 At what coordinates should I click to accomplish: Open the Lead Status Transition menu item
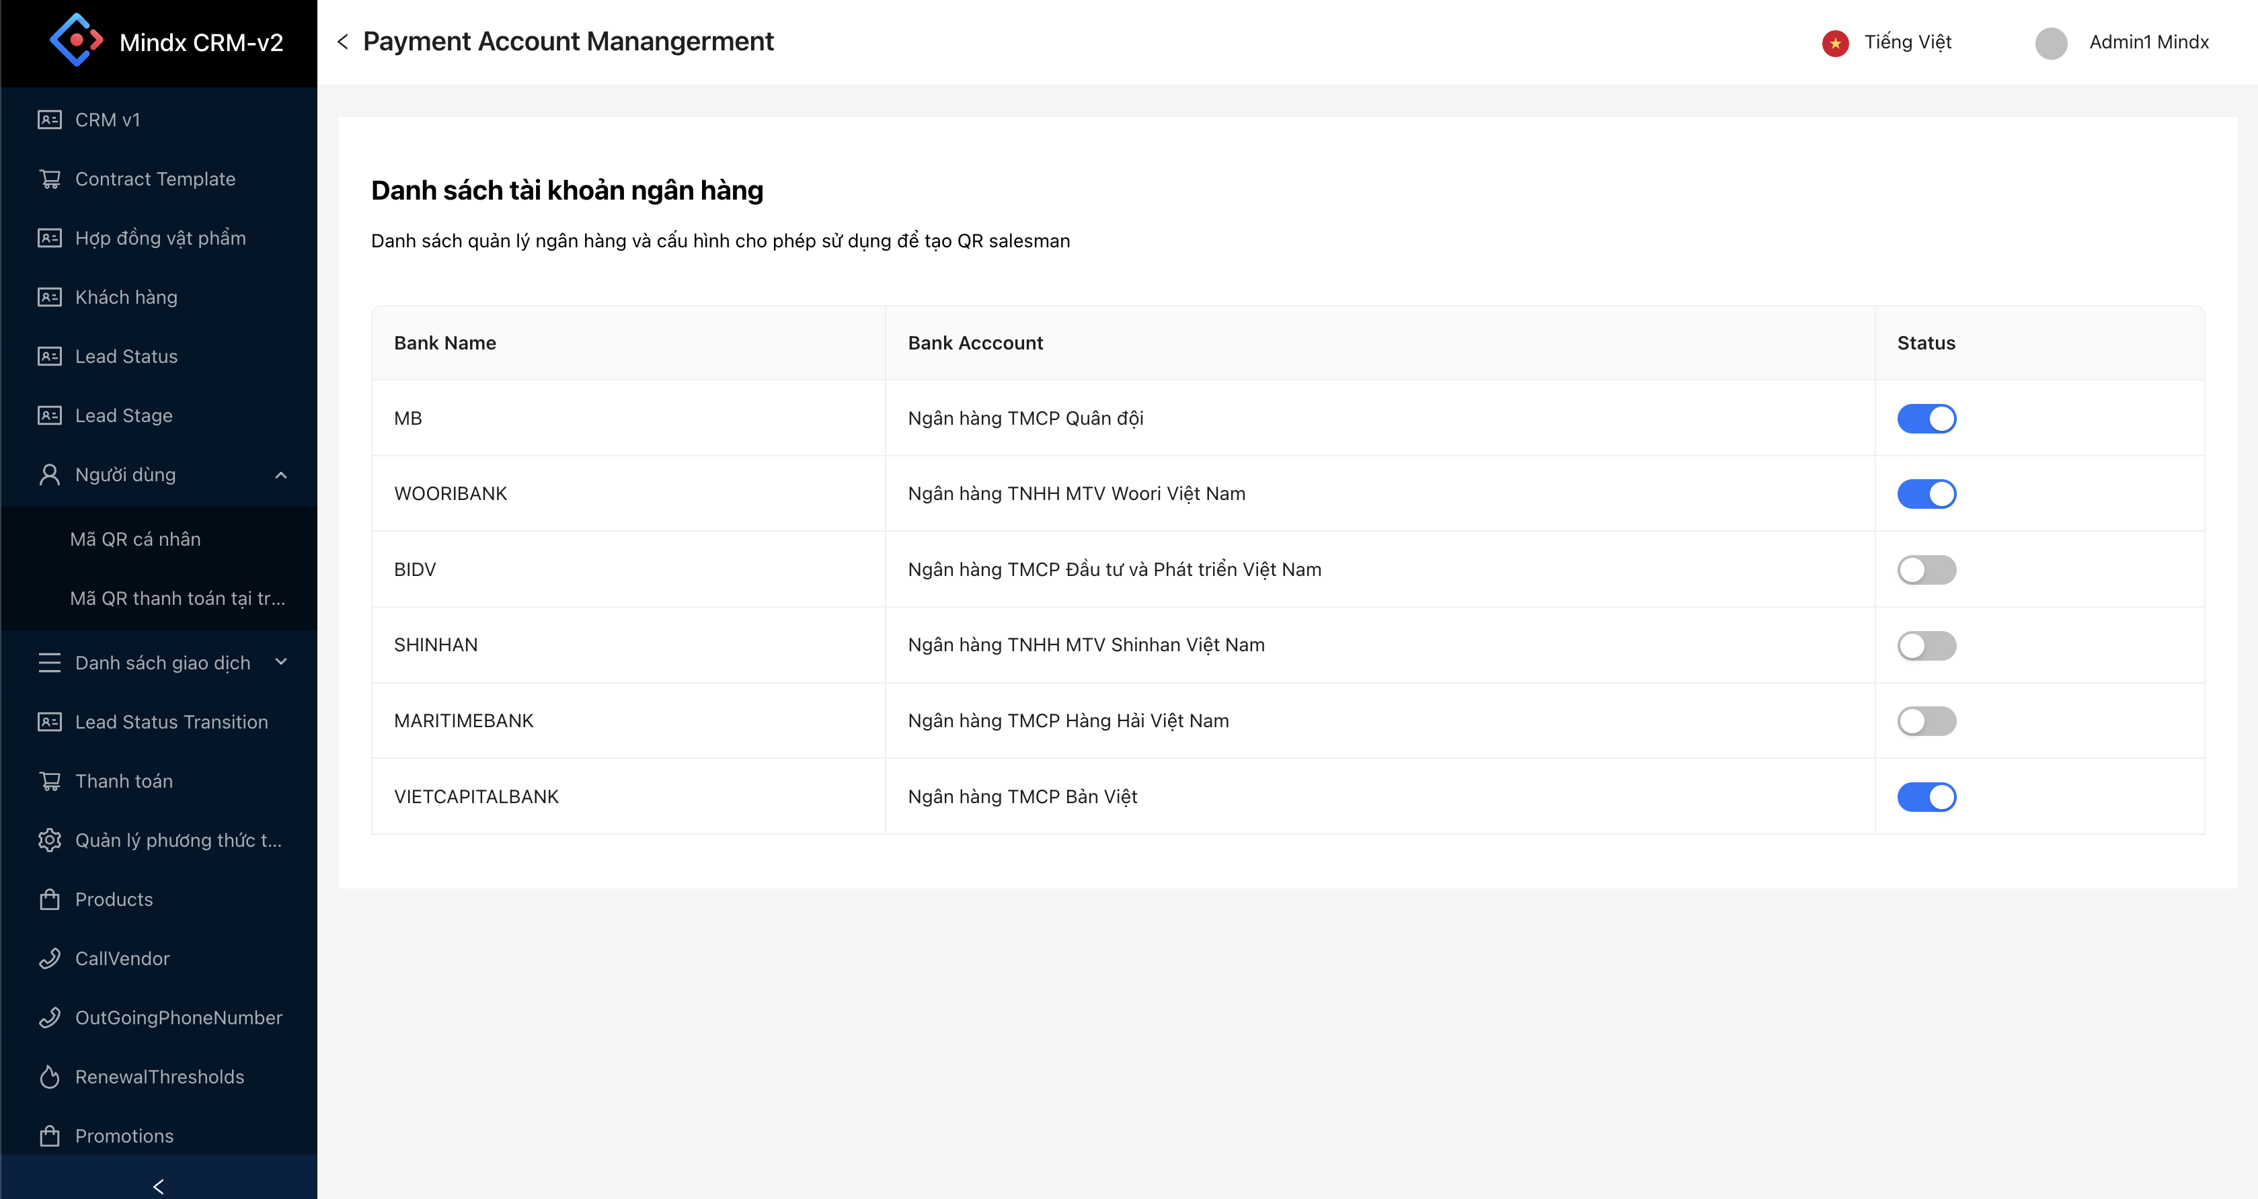pyautogui.click(x=171, y=722)
